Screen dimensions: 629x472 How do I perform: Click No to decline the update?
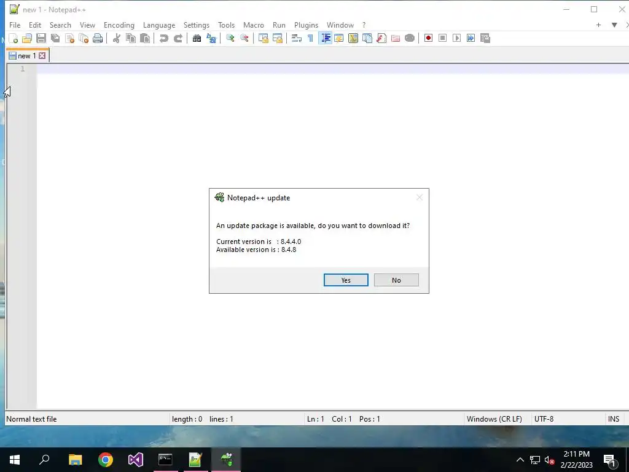click(x=396, y=280)
